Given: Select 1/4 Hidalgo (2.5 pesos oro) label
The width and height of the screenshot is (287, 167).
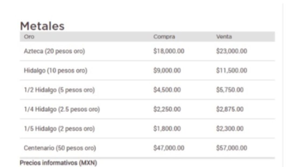Looking at the screenshot, I should [62, 109].
